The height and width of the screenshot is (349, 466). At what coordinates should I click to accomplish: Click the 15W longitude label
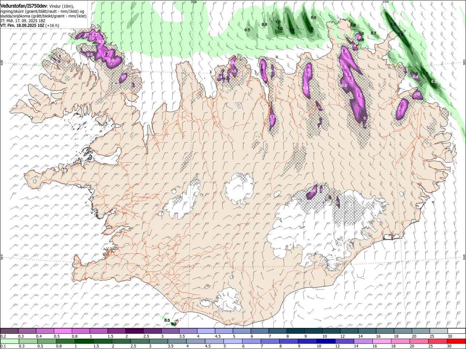point(386,2)
